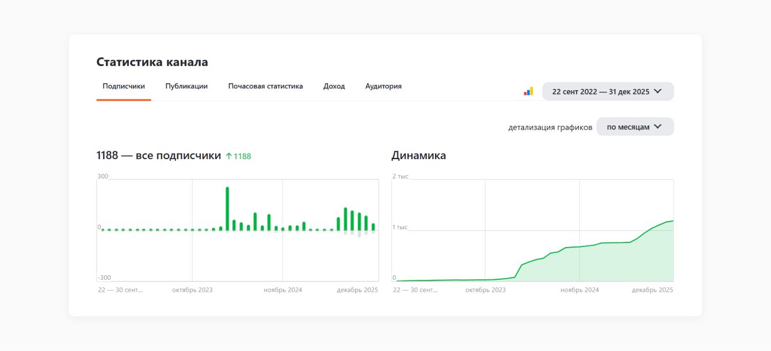The image size is (771, 351).
Task: Click the детализация графиков label
Action: click(550, 128)
